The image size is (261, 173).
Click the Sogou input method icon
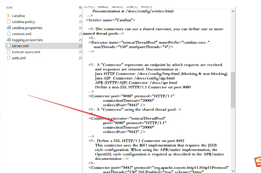[257, 162]
